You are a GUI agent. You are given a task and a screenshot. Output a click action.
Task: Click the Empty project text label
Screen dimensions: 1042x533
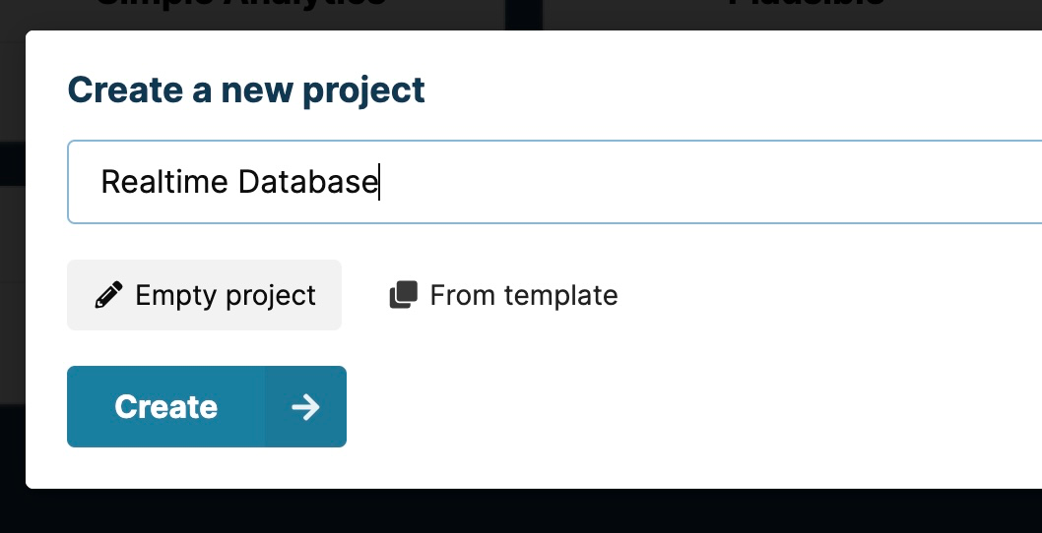[x=226, y=295]
